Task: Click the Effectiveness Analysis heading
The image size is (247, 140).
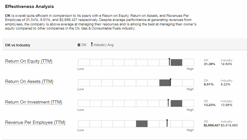Action: click(x=29, y=6)
